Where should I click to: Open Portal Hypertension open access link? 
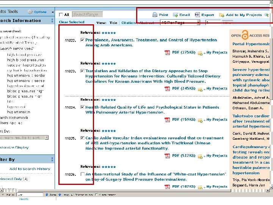251,44
